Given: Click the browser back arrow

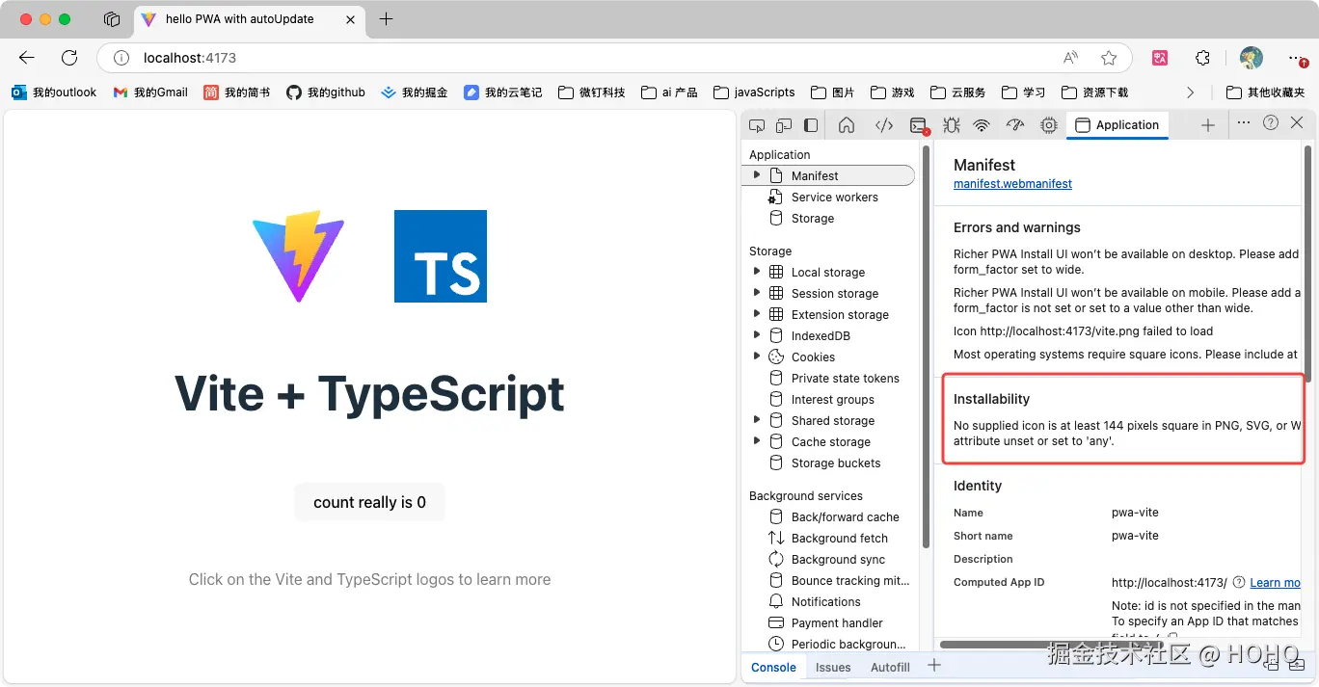Looking at the screenshot, I should click(x=27, y=58).
